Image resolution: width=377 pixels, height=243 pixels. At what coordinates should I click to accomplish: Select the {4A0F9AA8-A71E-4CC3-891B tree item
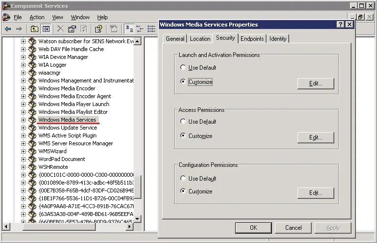click(86, 206)
